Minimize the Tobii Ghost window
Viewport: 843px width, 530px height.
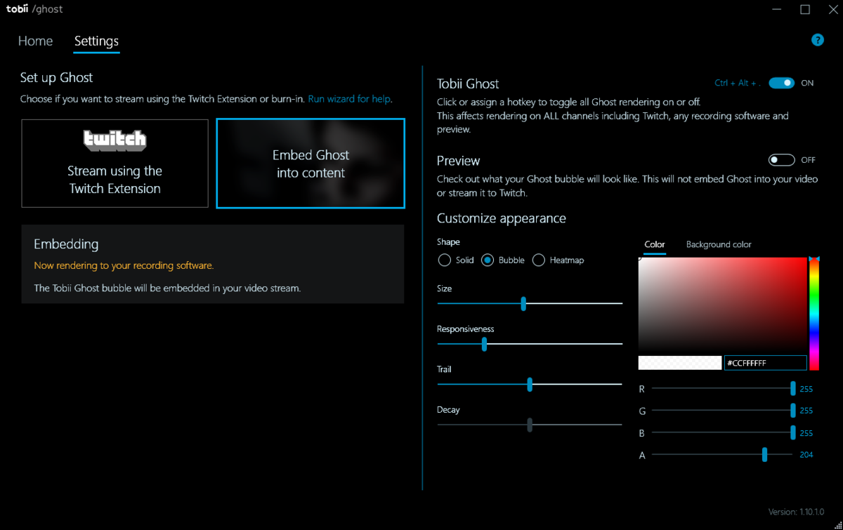776,10
